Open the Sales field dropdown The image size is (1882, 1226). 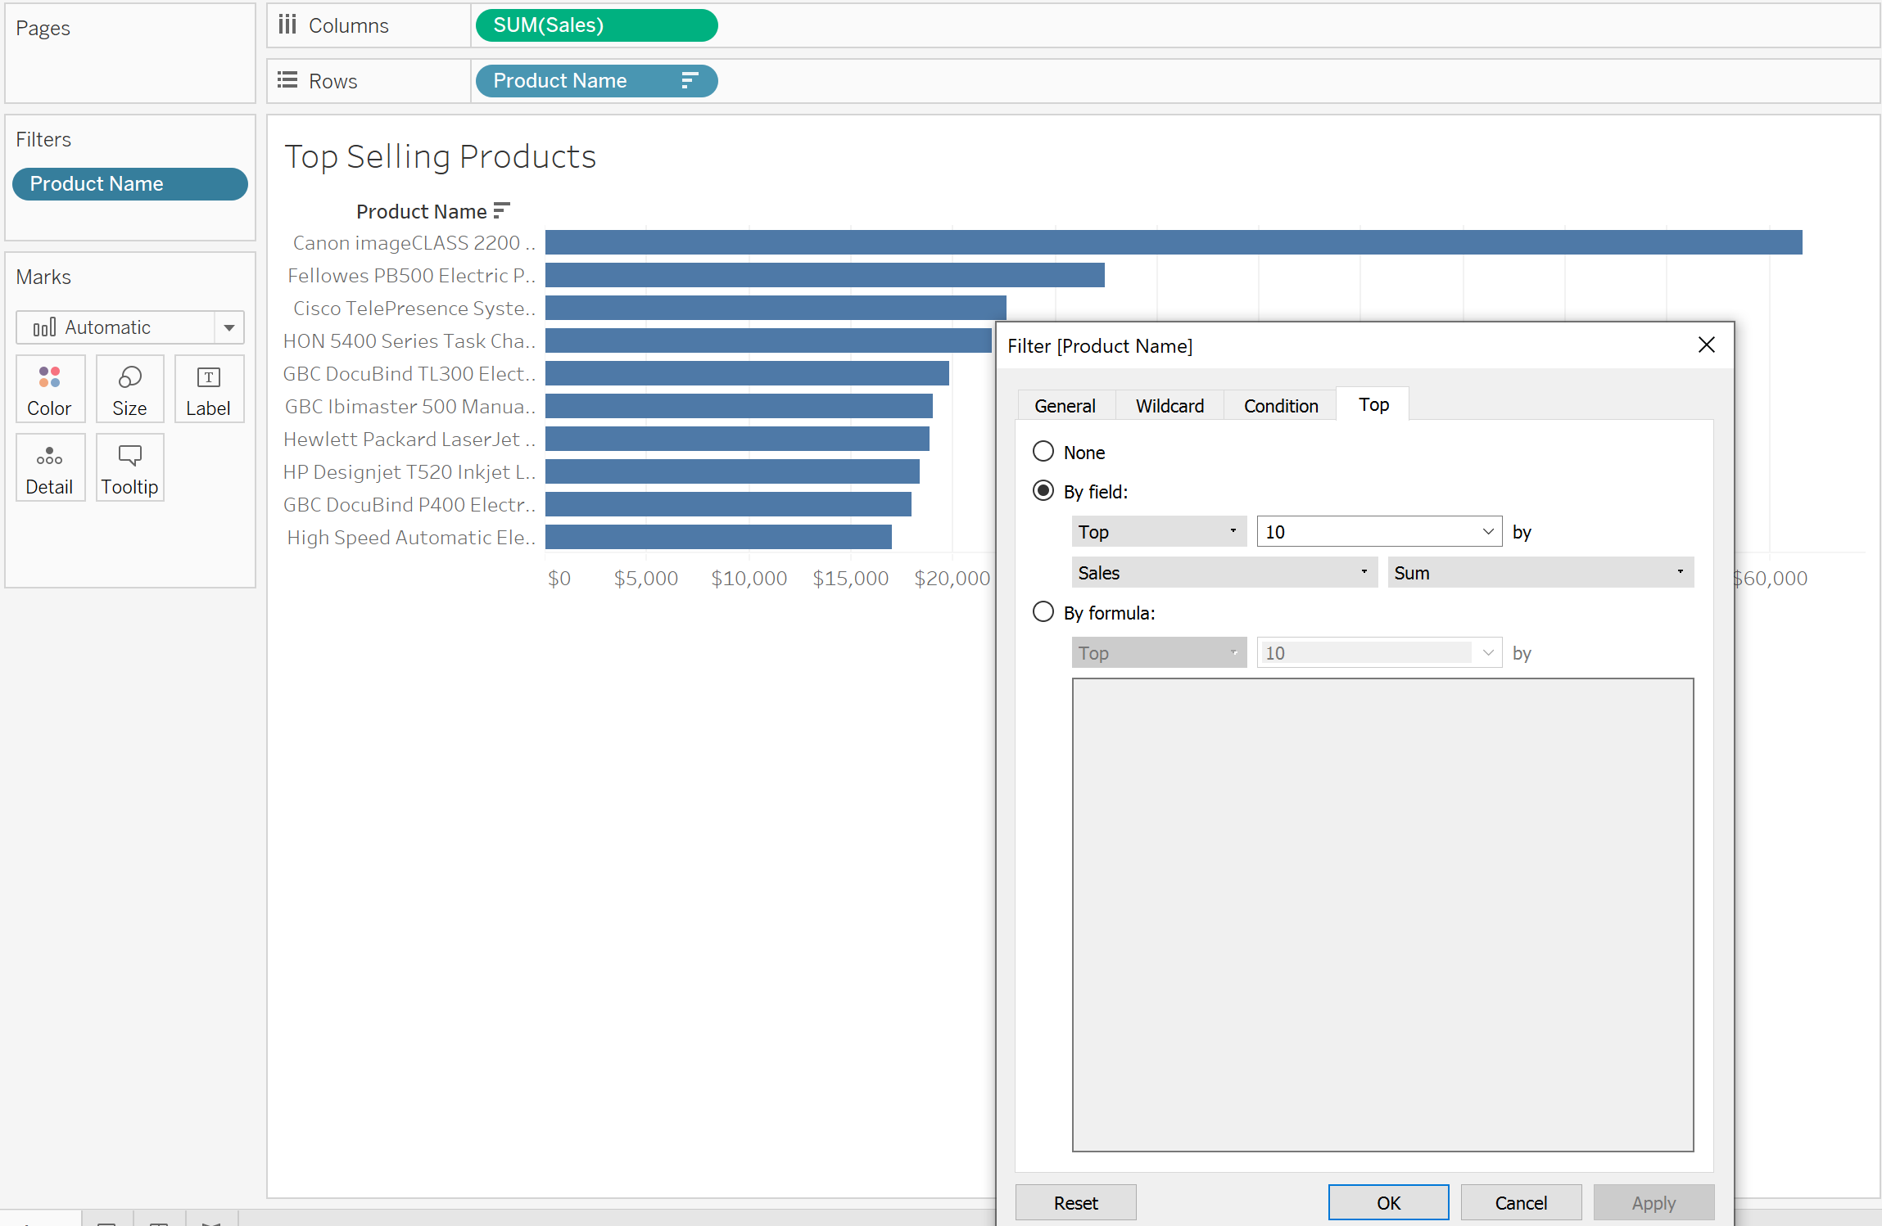(x=1224, y=572)
